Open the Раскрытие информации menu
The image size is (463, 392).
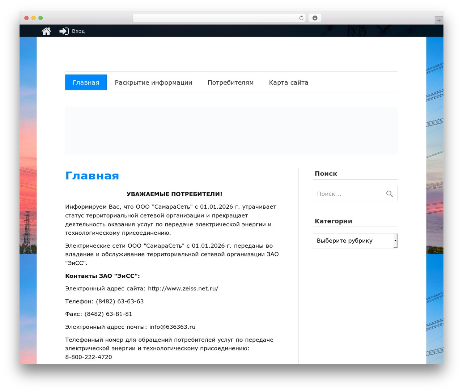coord(153,82)
